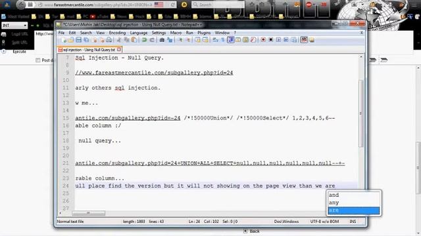Click the Zoom In toolbar icon
This screenshot has width=421, height=236.
[x=180, y=40]
